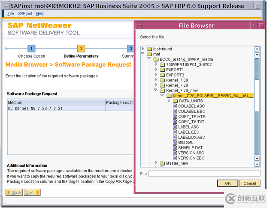Click the VERSION.ASC file icon
This screenshot has width=267, height=208.
pos(175,153)
